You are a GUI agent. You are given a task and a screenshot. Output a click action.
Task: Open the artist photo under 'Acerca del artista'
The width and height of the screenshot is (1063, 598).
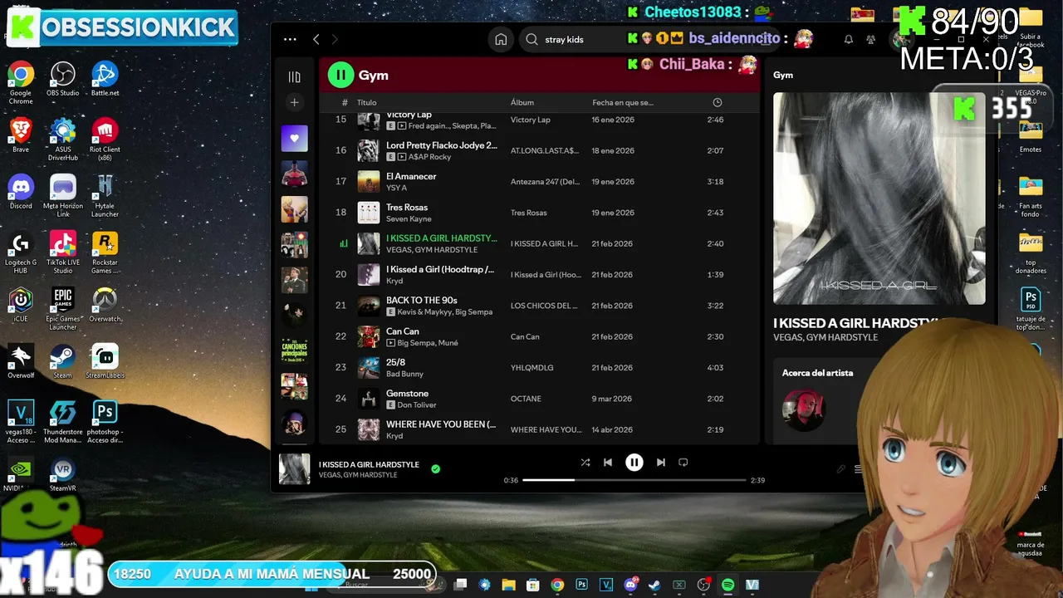pos(804,409)
